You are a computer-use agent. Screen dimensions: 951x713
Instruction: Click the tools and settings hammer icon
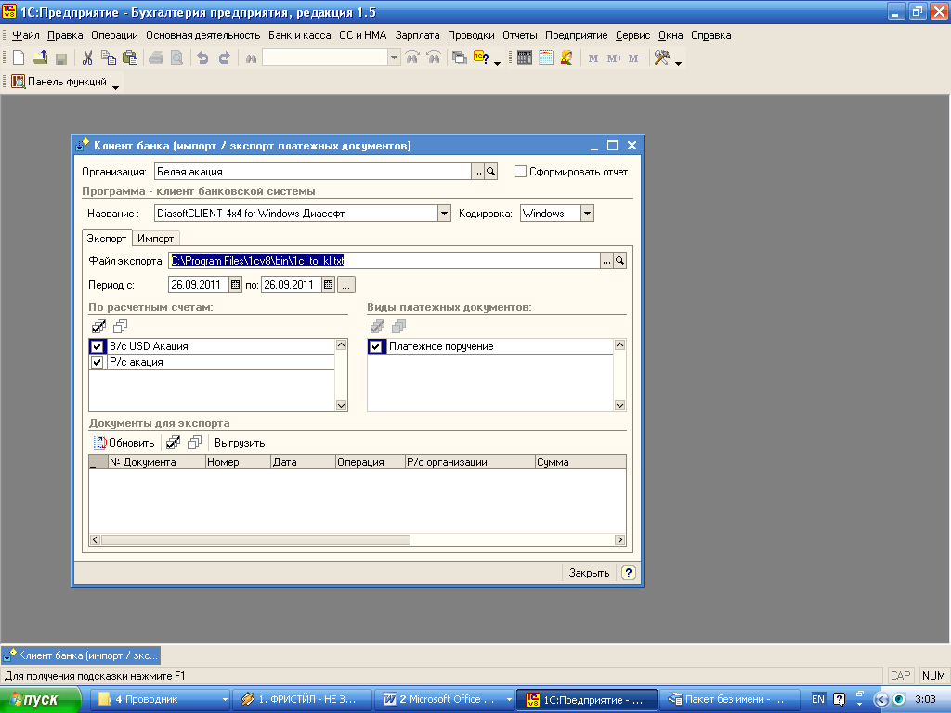[x=661, y=58]
